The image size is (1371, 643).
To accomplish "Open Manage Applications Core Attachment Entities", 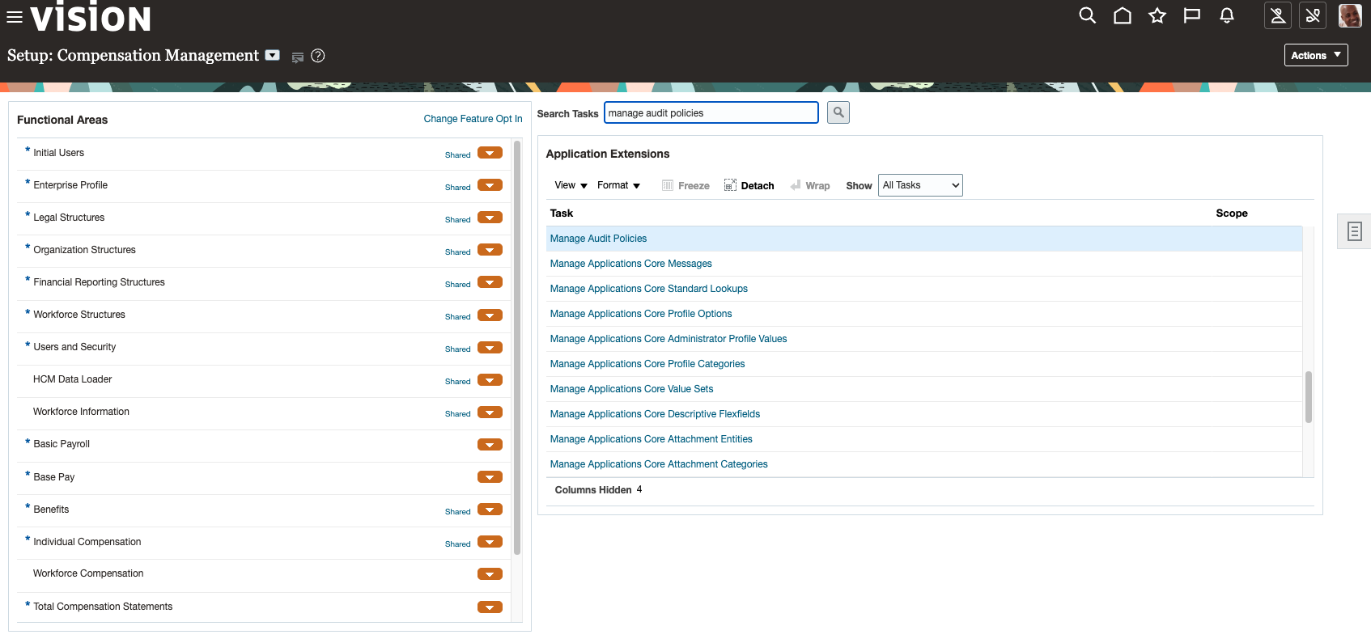I will pos(651,439).
